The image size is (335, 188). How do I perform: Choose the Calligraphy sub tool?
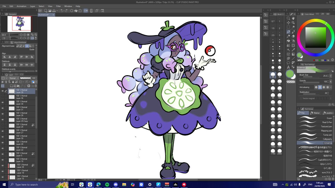click(x=315, y=139)
